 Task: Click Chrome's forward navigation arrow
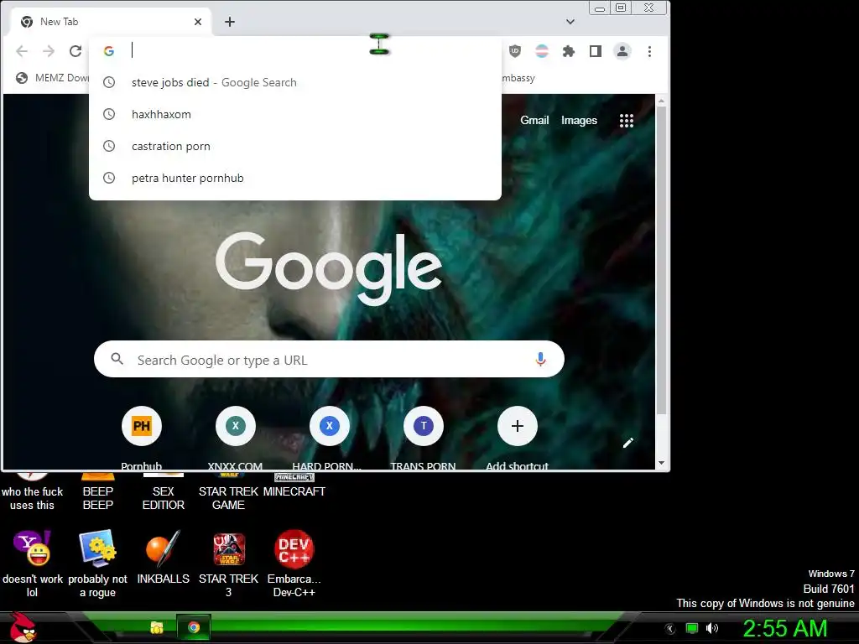coord(49,51)
